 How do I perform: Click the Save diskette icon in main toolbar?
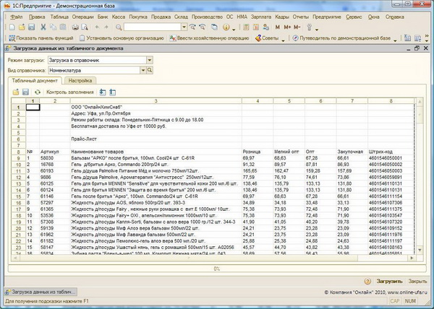click(x=31, y=27)
